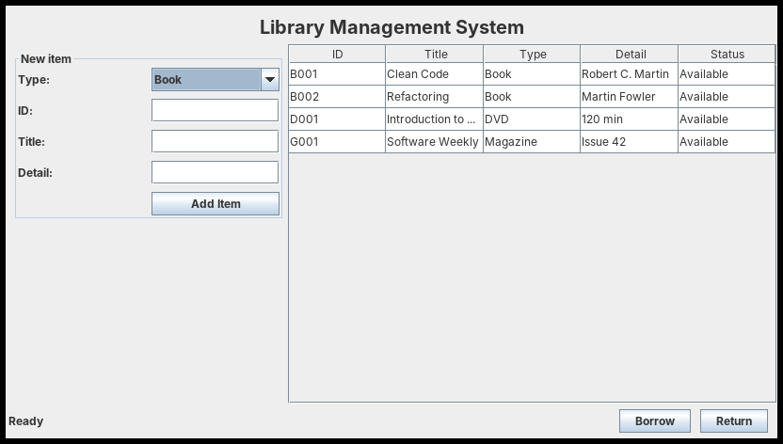This screenshot has width=783, height=444.
Task: Click the 120 min detail cell
Action: (x=630, y=119)
